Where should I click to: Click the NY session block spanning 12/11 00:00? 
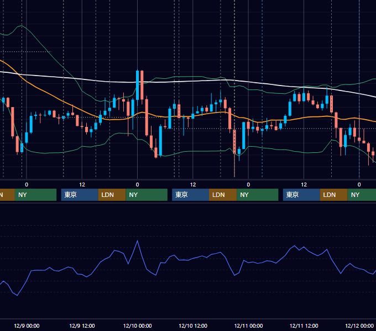click(258, 195)
